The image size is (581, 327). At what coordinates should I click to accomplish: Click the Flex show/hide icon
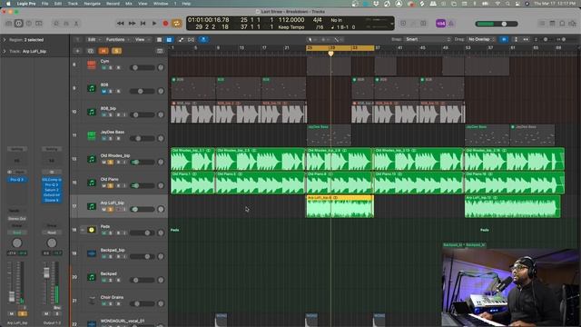pos(191,39)
